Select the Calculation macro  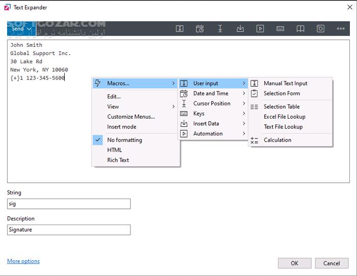point(290,140)
